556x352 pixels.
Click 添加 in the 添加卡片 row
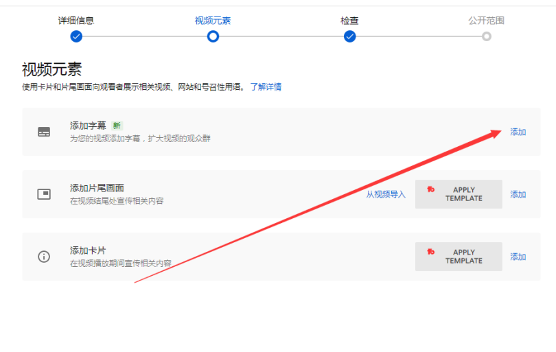point(518,257)
